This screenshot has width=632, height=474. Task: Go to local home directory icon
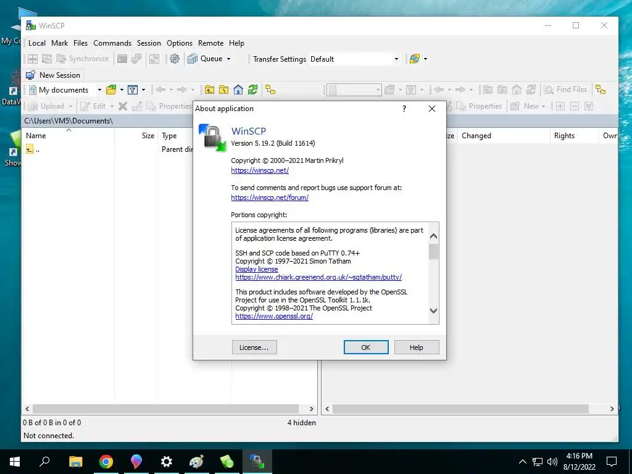click(x=238, y=89)
